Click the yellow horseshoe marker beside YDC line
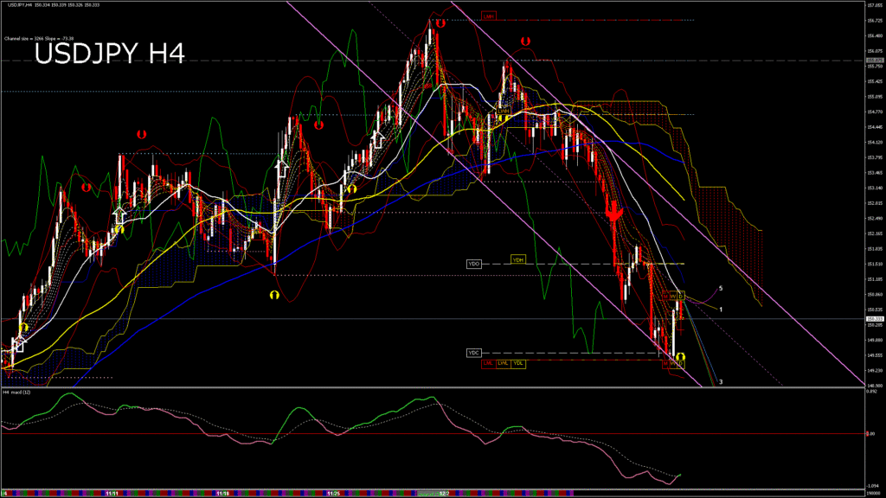The height and width of the screenshot is (498, 886). 680,356
